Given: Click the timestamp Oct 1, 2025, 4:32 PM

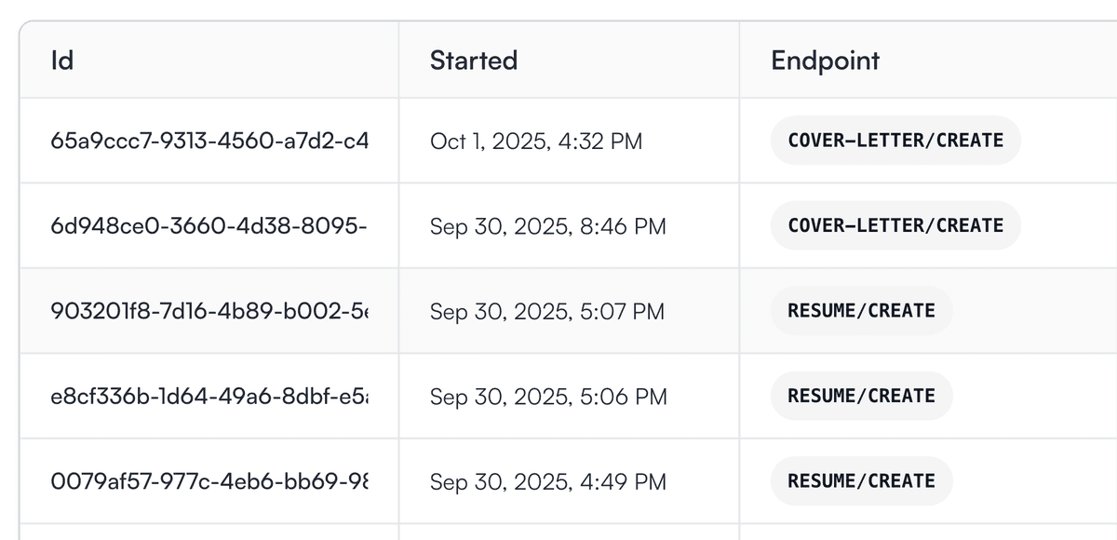Looking at the screenshot, I should [x=536, y=141].
